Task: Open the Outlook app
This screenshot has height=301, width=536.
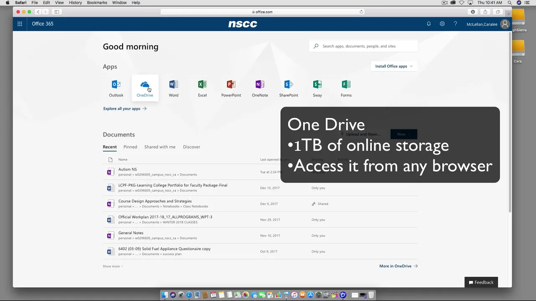Action: (116, 88)
